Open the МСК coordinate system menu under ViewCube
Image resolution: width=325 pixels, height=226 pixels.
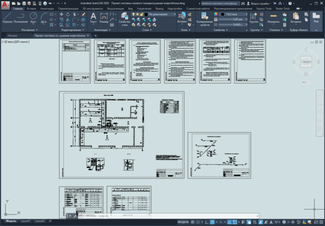tap(305, 82)
